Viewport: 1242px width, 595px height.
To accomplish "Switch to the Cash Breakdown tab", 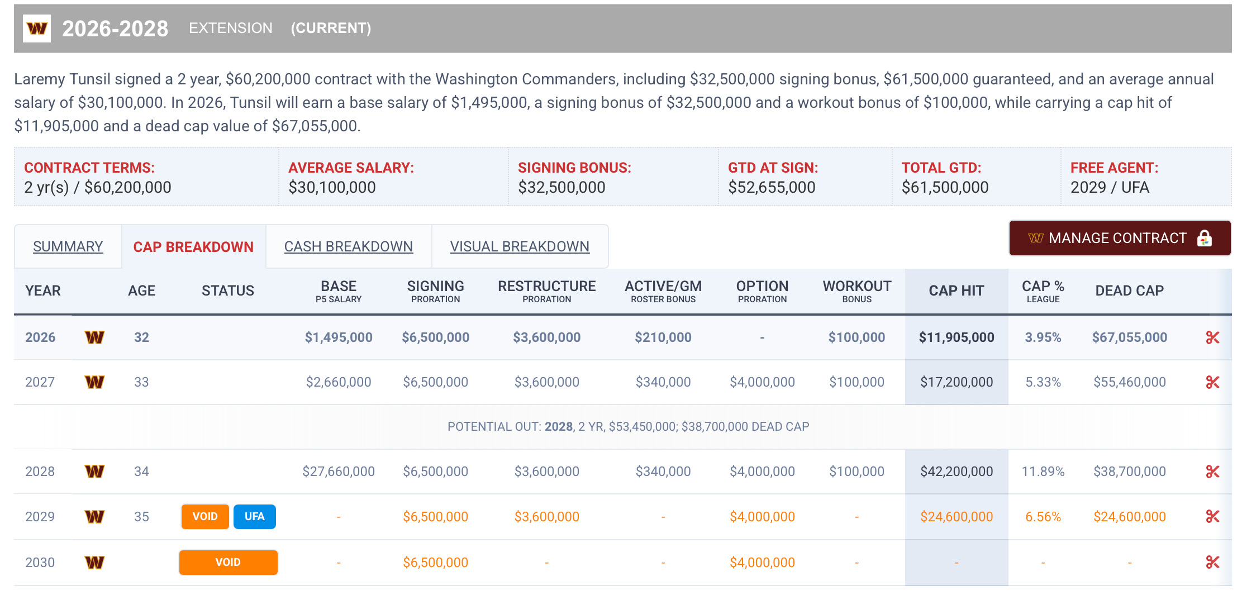I will (x=348, y=246).
